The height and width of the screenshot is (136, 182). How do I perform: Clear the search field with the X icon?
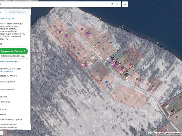click(117, 4)
